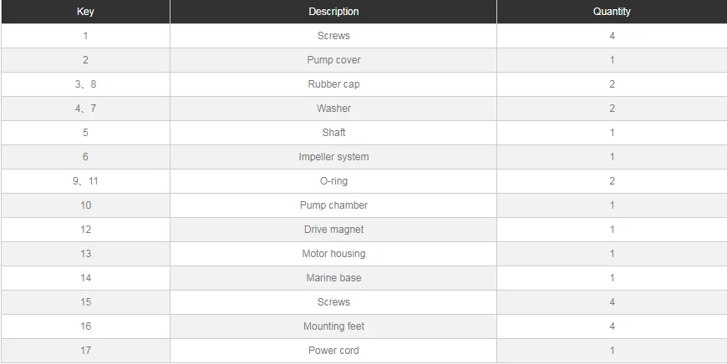The width and height of the screenshot is (727, 364).
Task: Click the Mounting feet cell
Action: pyautogui.click(x=333, y=326)
